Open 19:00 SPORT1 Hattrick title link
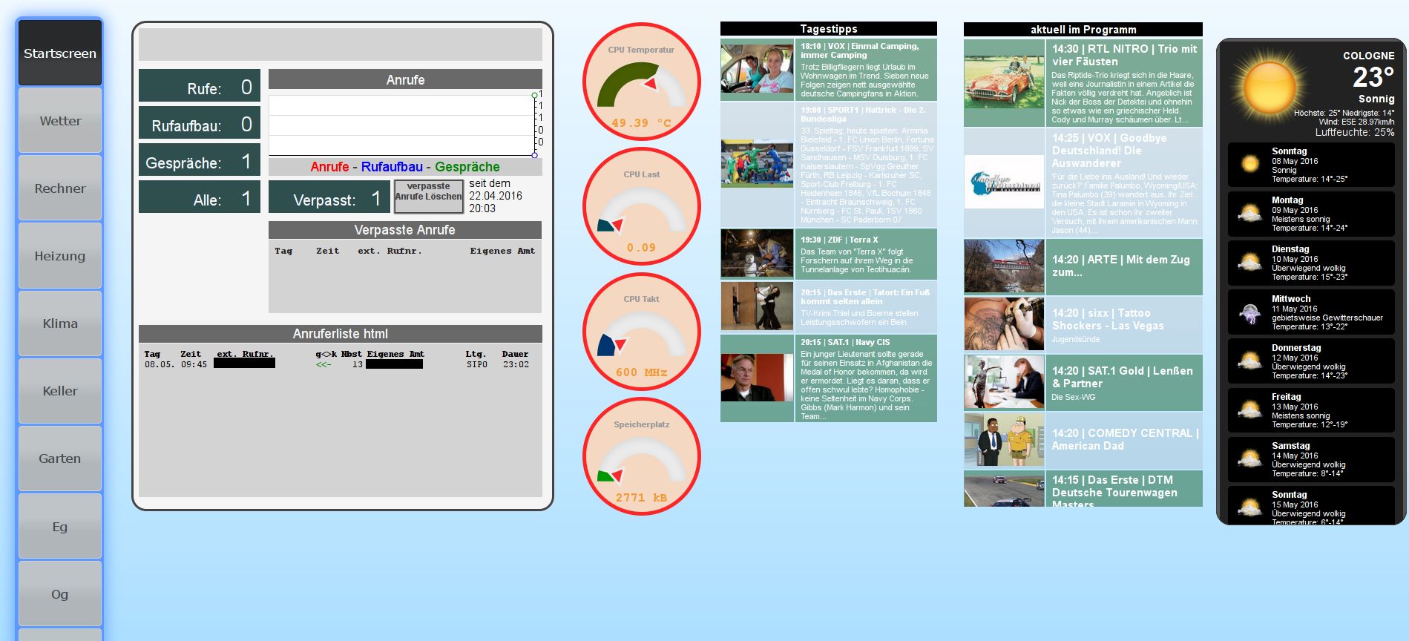The height and width of the screenshot is (641, 1409). pos(863,114)
